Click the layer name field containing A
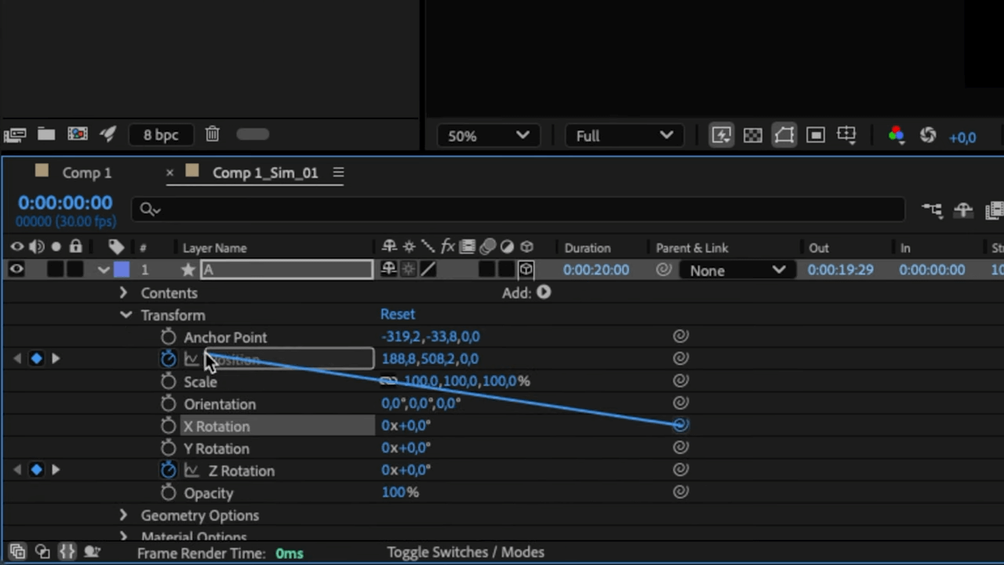1004x565 pixels. click(x=286, y=270)
